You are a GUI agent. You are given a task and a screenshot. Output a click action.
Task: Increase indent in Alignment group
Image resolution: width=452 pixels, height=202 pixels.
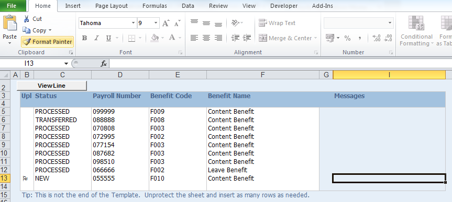[x=247, y=38]
